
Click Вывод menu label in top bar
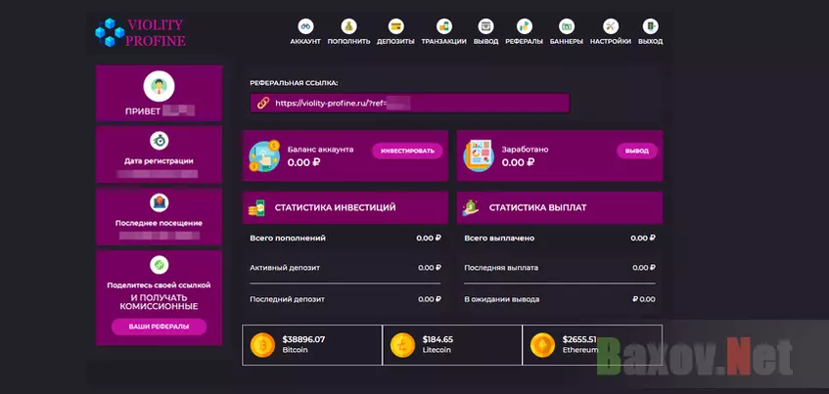485,42
